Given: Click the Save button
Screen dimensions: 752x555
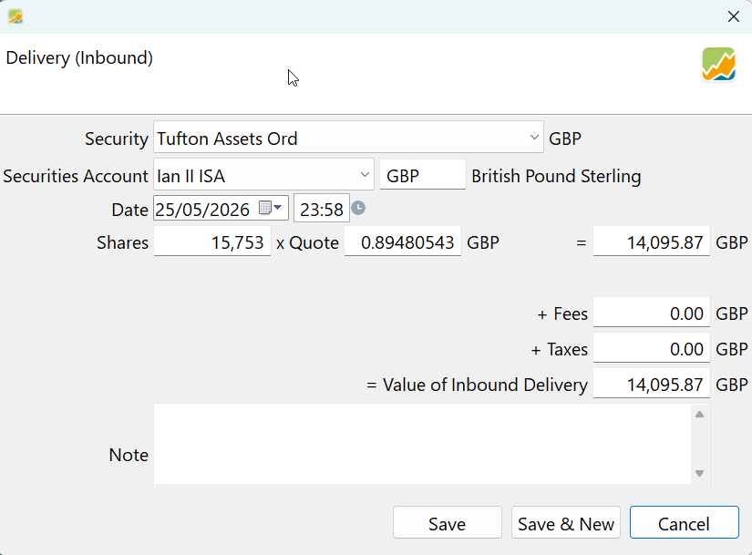Looking at the screenshot, I should click(448, 522).
